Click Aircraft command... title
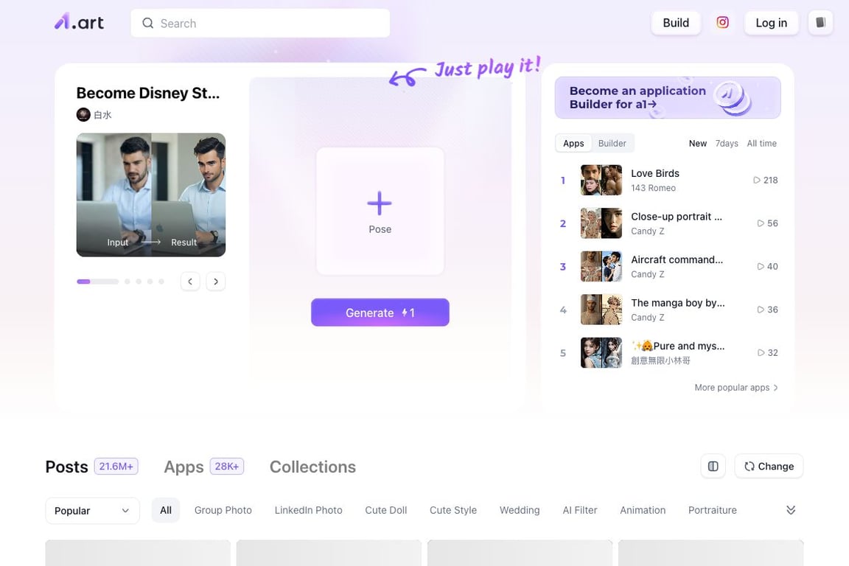The width and height of the screenshot is (849, 566). (x=677, y=260)
